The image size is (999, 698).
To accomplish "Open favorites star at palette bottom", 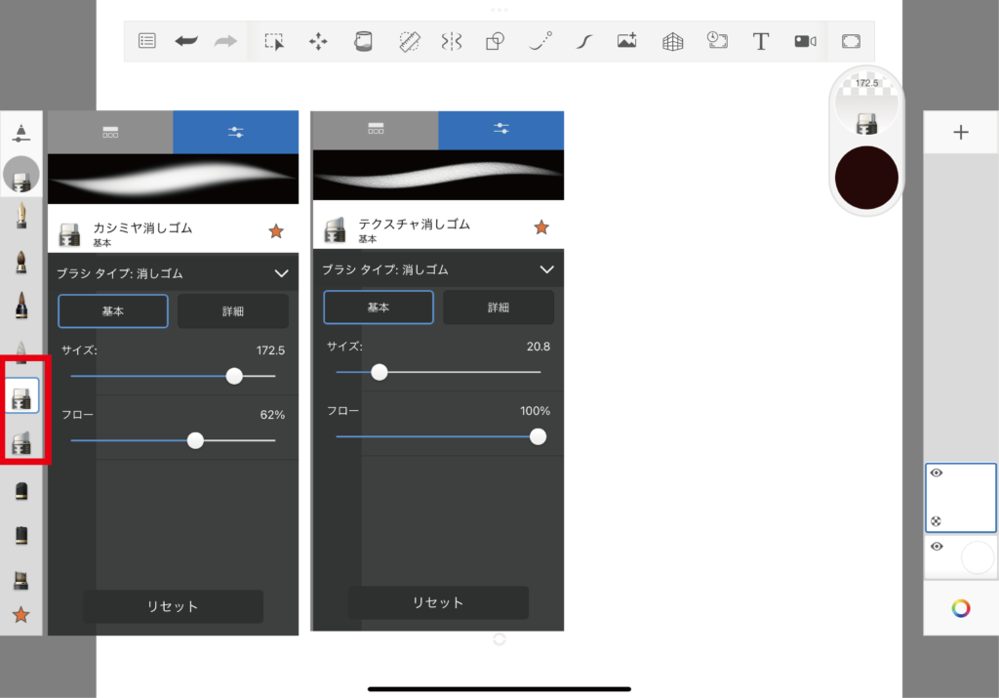I will [x=21, y=614].
